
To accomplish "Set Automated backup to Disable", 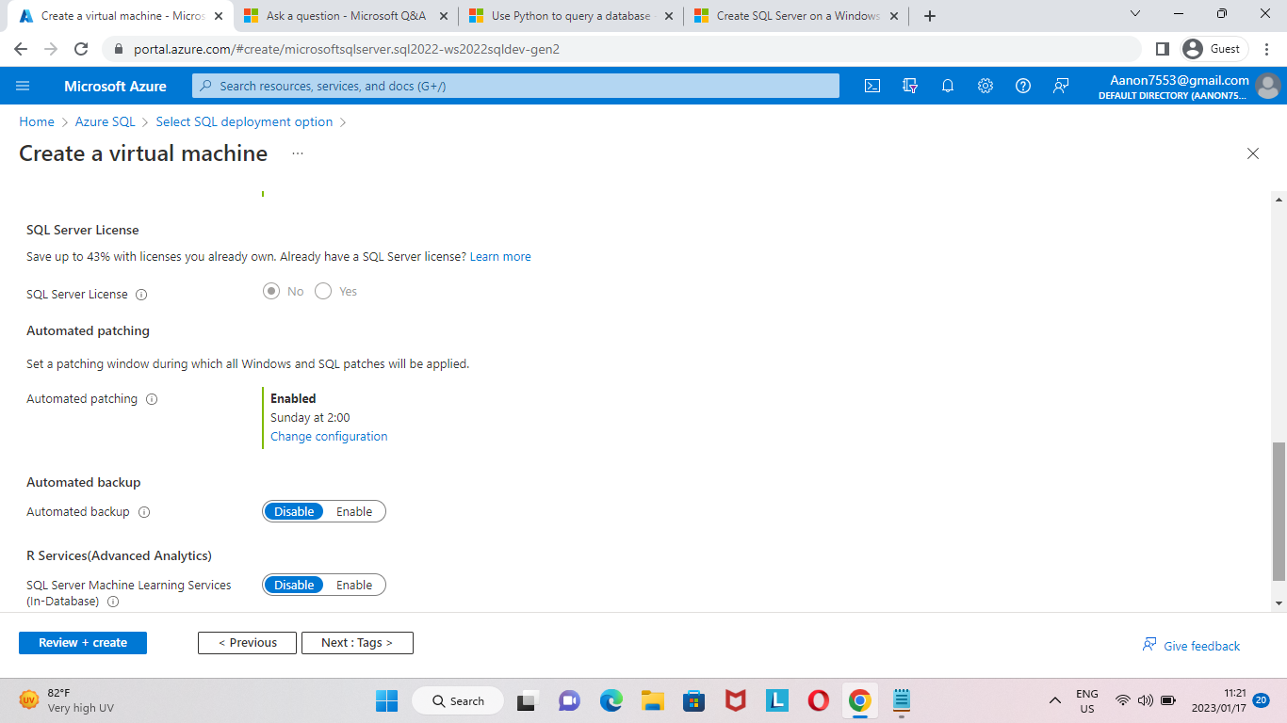I will pos(294,512).
